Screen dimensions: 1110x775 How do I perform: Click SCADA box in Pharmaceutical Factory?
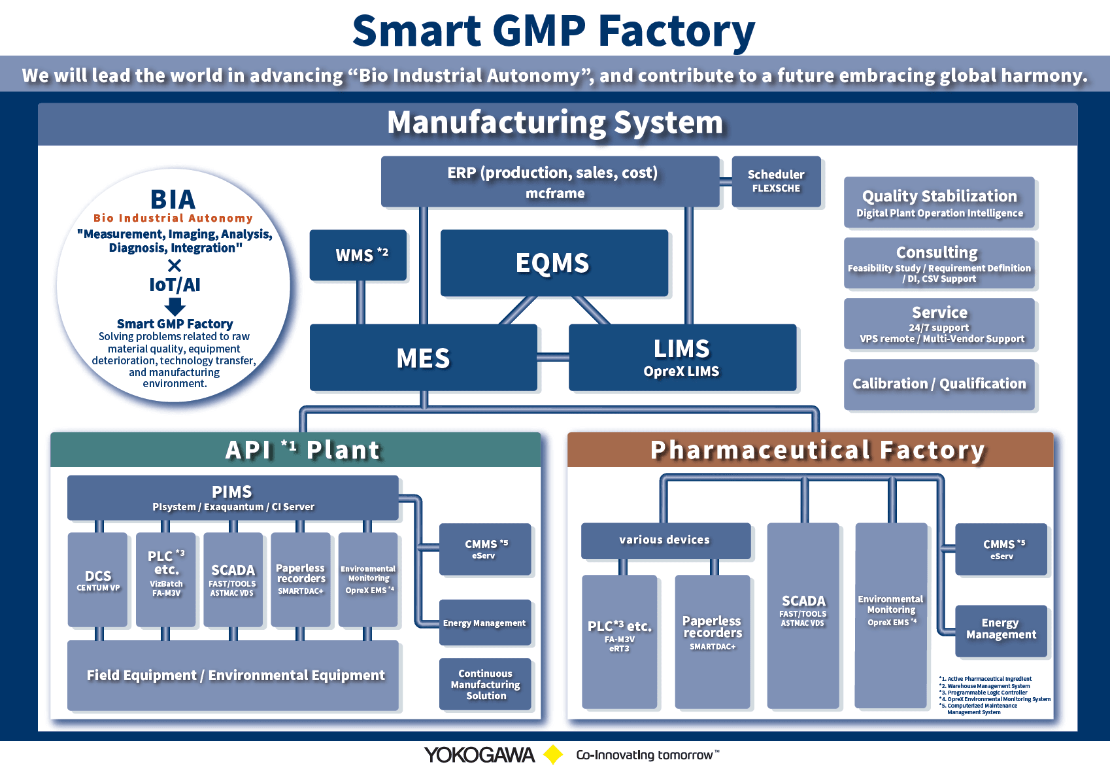pos(803,615)
